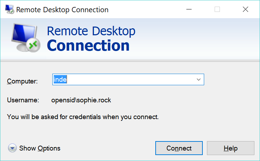Close the Remote Desktop Connection dialog

245,9
